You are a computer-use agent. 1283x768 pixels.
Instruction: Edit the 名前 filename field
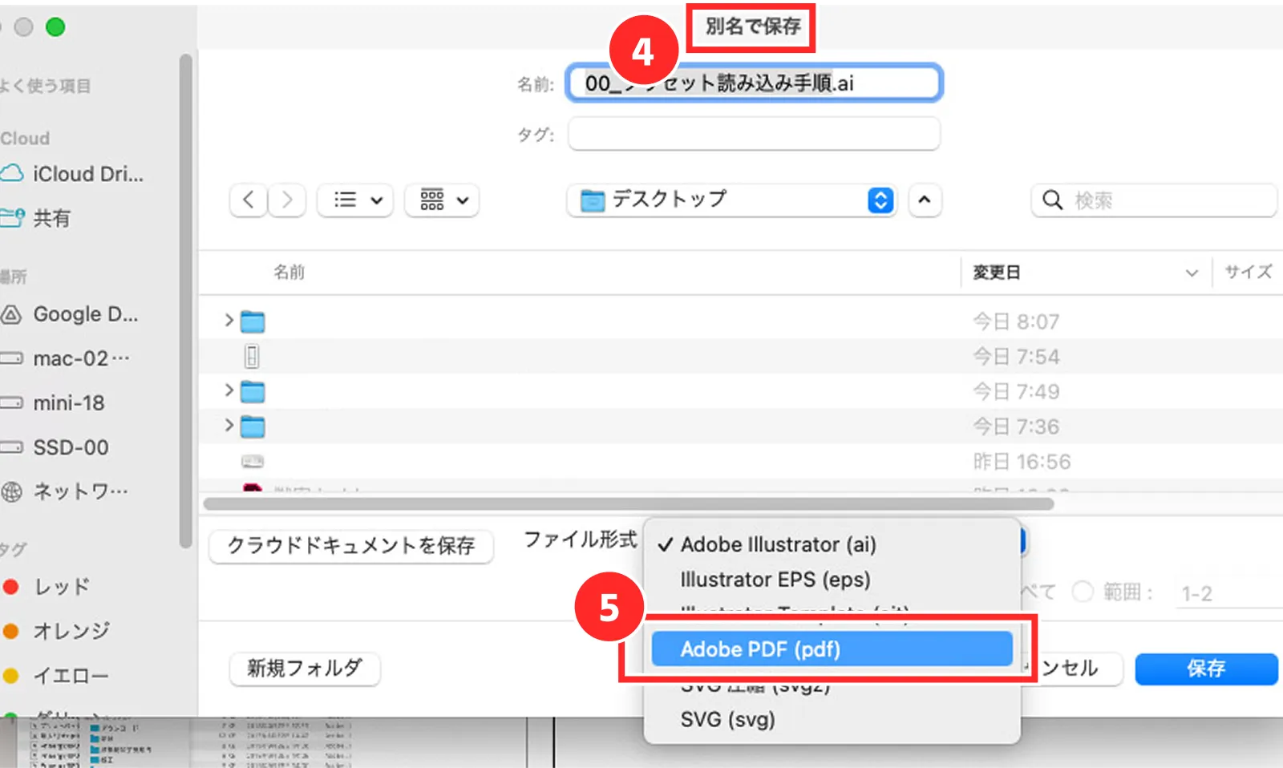pos(754,83)
